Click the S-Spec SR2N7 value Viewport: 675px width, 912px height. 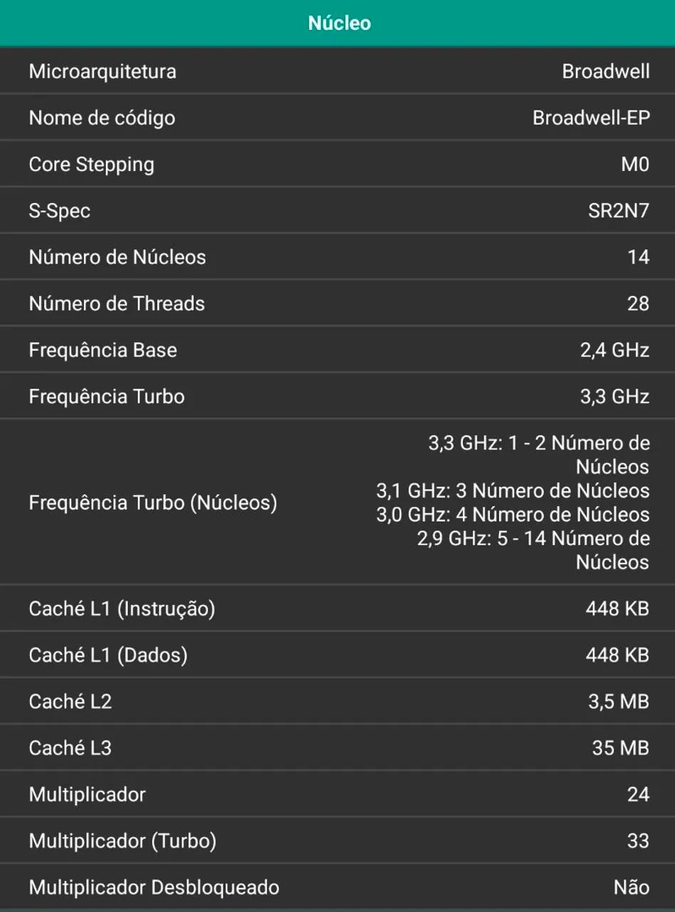[619, 211]
